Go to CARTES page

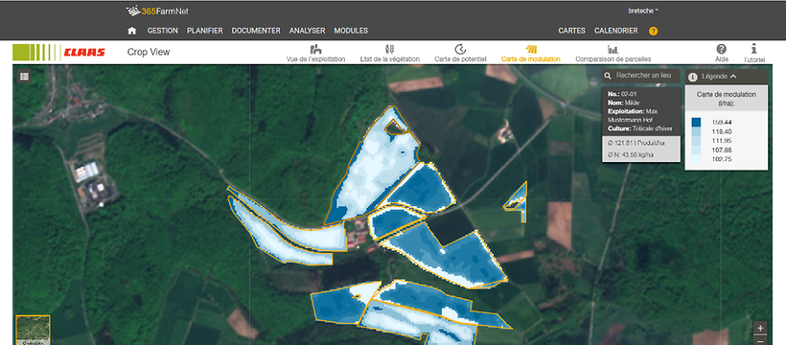(x=572, y=31)
